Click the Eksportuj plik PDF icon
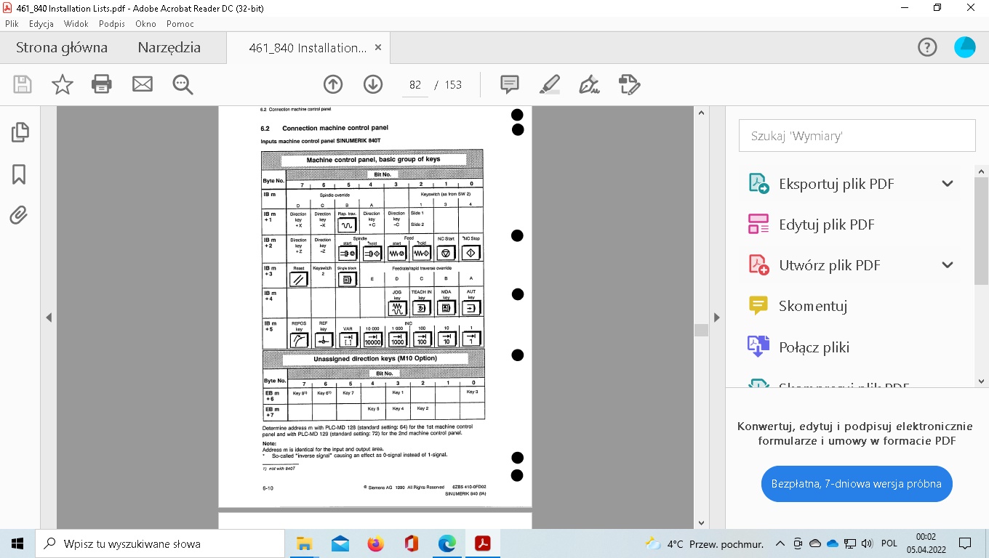The image size is (989, 558). coord(758,183)
